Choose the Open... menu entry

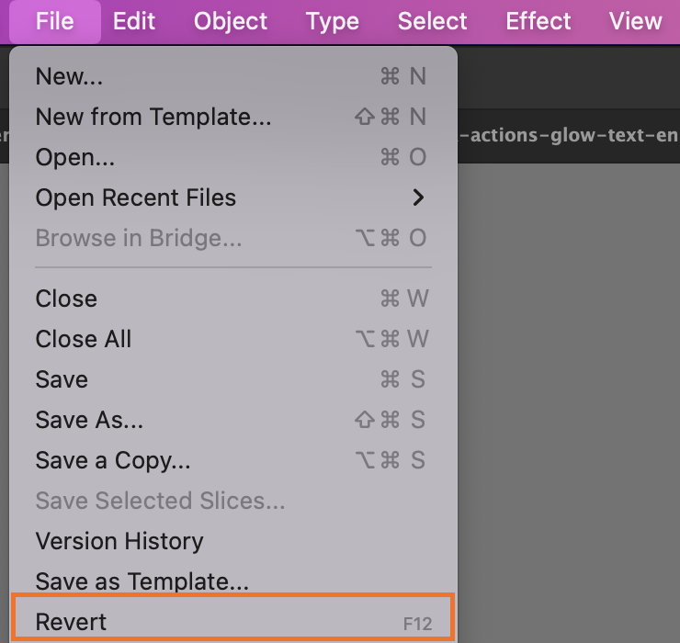tap(75, 157)
